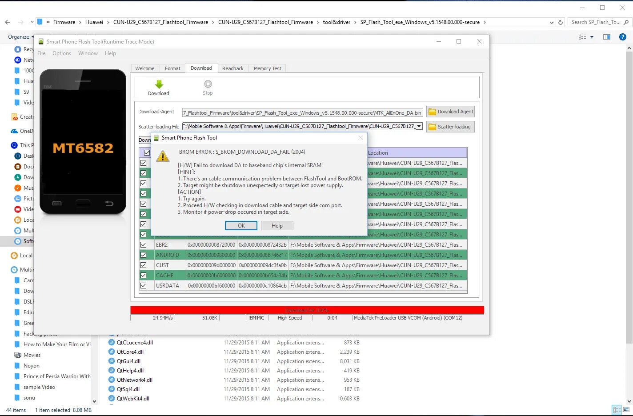Screen dimensions: 633x416
Task: Click the QtNetwork4.dll file icon
Action: [x=112, y=380]
